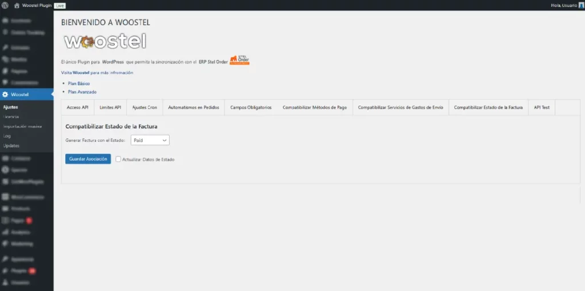The height and width of the screenshot is (291, 585).
Task: Open the Generar Factura estado dropdown showing Paid
Action: point(150,140)
